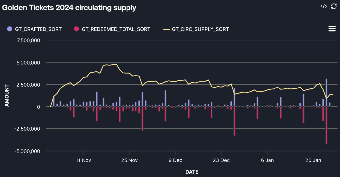Click the embed code icon
Screen dimensions: 340x177
[x=323, y=7]
